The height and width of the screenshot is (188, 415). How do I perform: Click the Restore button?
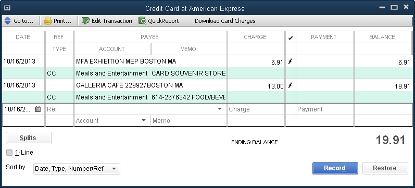point(385,168)
